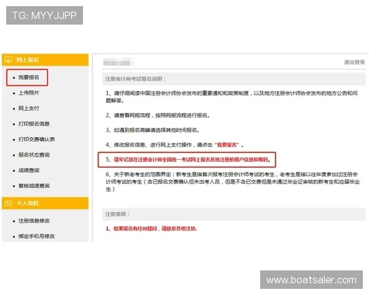The image size is (369, 295).
Task: Select 成绩查询 from the sidebar
Action: pyautogui.click(x=29, y=170)
